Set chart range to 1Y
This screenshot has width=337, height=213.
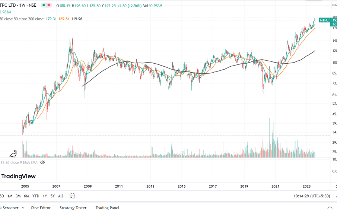coord(45,196)
